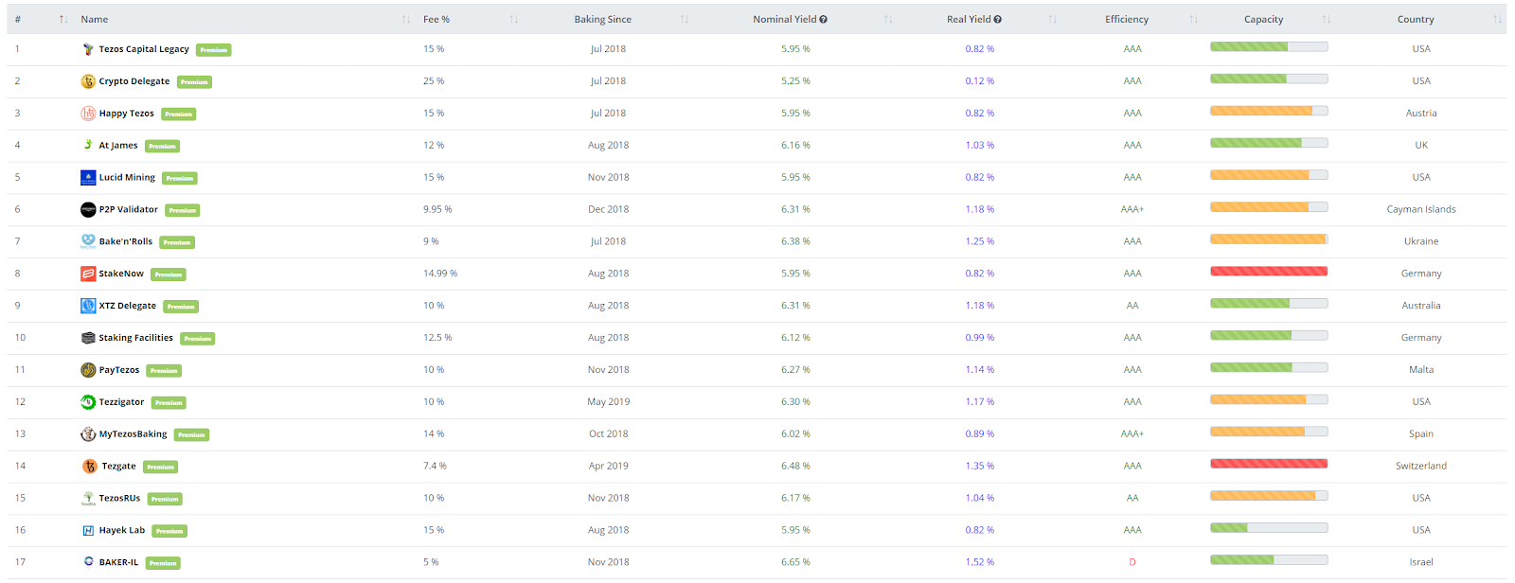Open the Nominal Yield help tooltip icon
The image size is (1515, 583).
tap(823, 19)
